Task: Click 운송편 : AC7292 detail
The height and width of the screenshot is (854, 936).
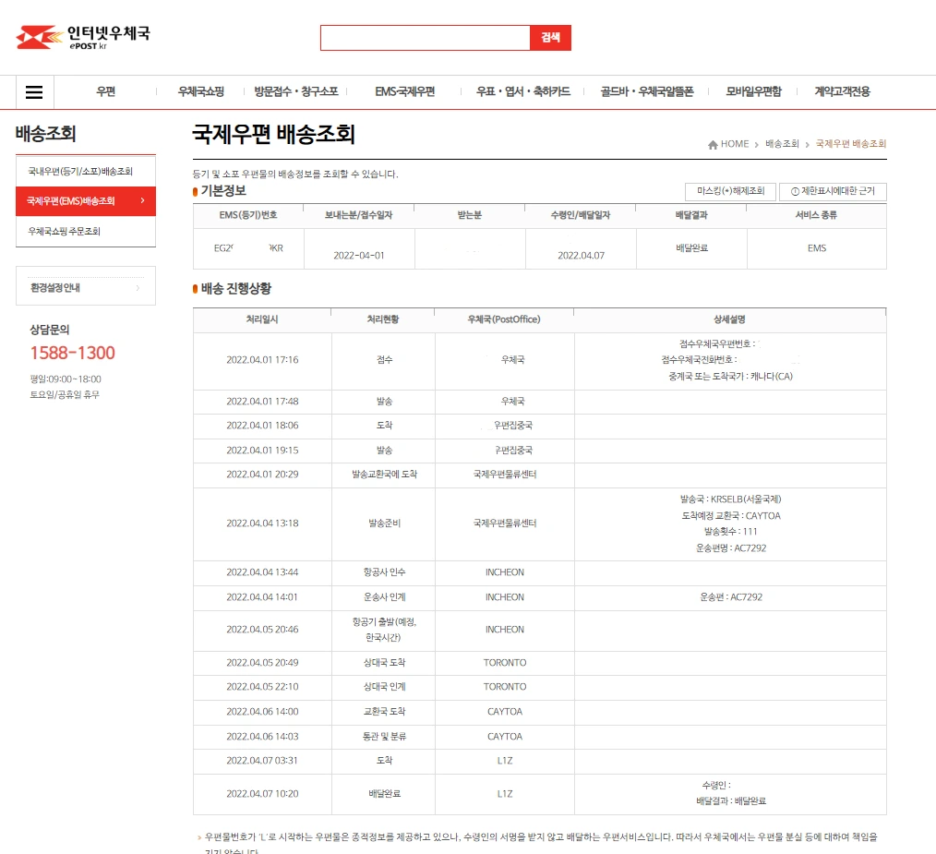Action: (x=731, y=597)
